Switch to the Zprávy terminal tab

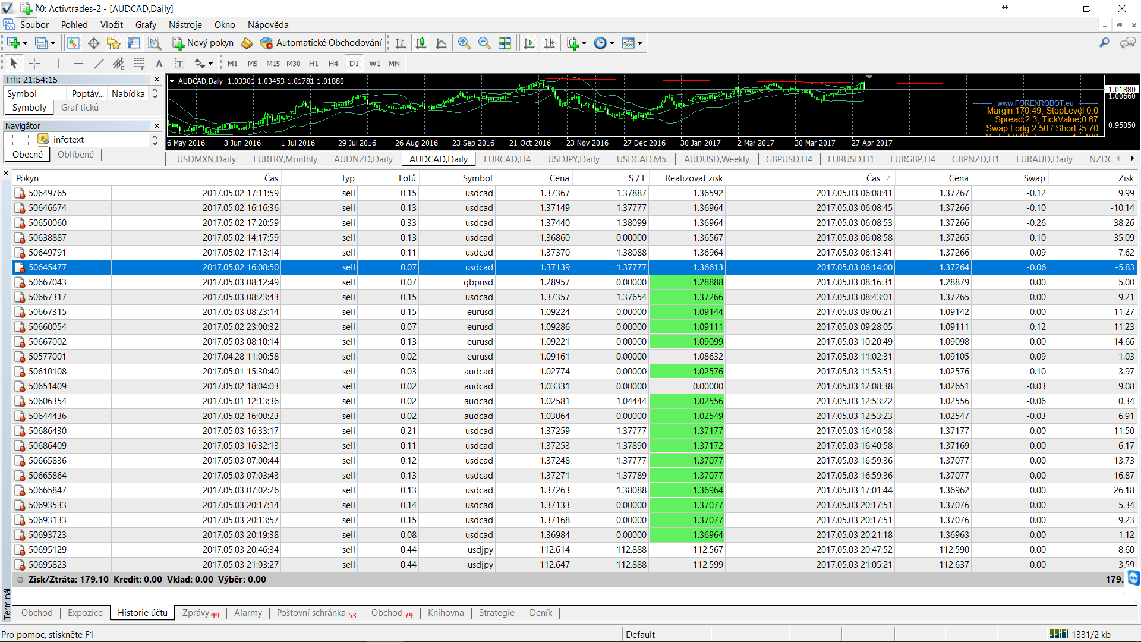click(x=200, y=613)
